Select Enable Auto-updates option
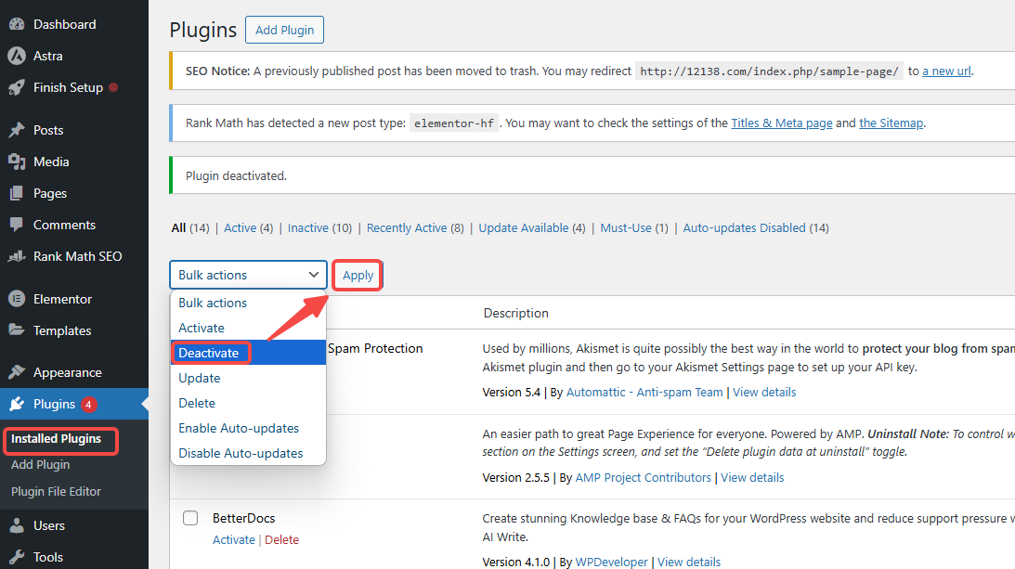Viewport: 1015px width, 569px height. click(x=239, y=428)
